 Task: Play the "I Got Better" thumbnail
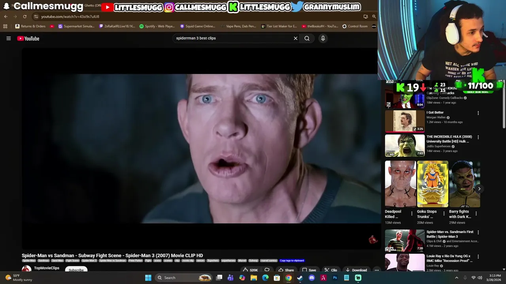pyautogui.click(x=405, y=121)
